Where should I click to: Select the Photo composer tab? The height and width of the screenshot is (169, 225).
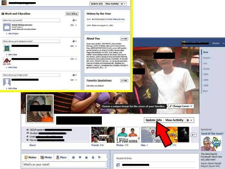pos(46,157)
